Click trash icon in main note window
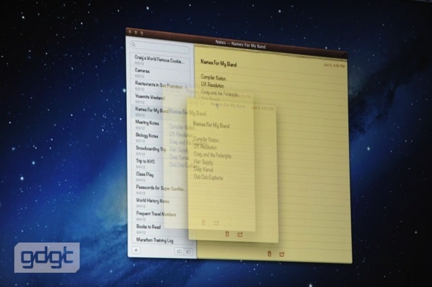Viewport: 432px width, 287px height. pos(270,253)
